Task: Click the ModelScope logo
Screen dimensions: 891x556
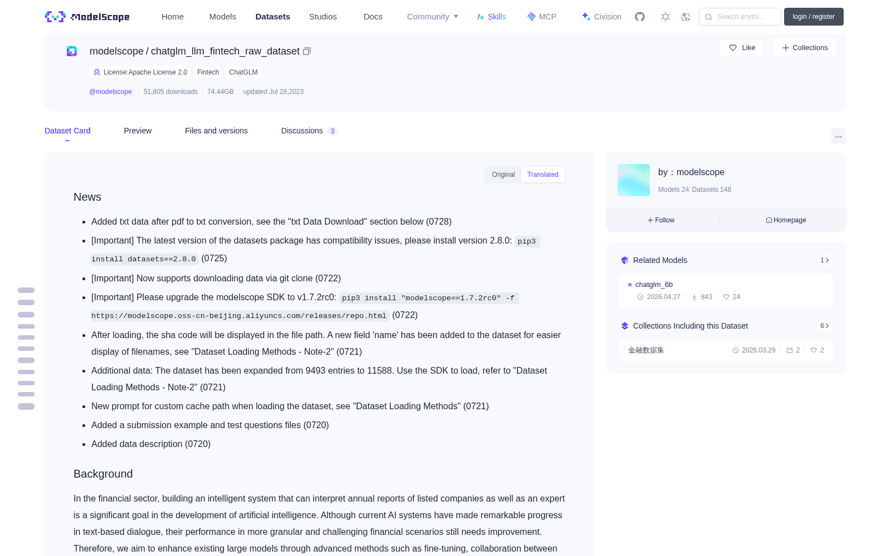Action: pos(87,17)
